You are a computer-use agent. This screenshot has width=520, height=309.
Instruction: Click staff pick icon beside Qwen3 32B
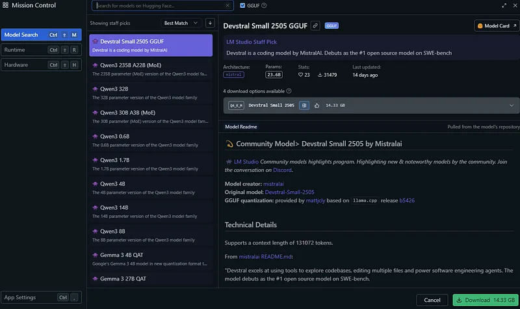coord(95,89)
